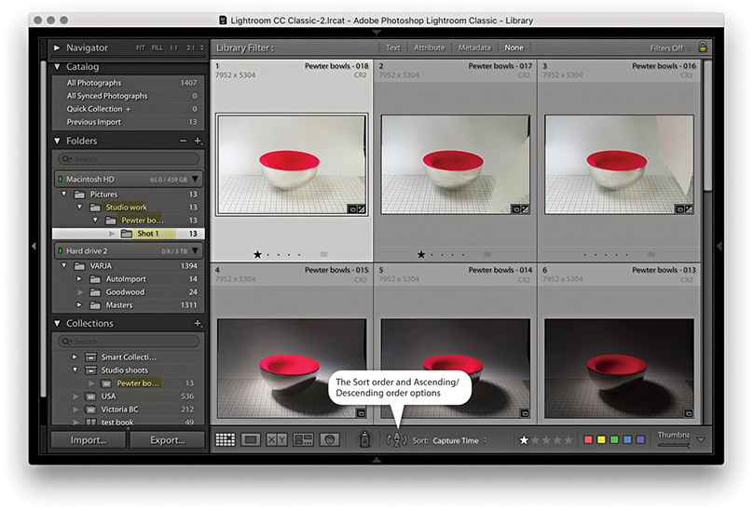
Task: Select Pewter bowls - 017 thumbnail
Action: point(455,154)
